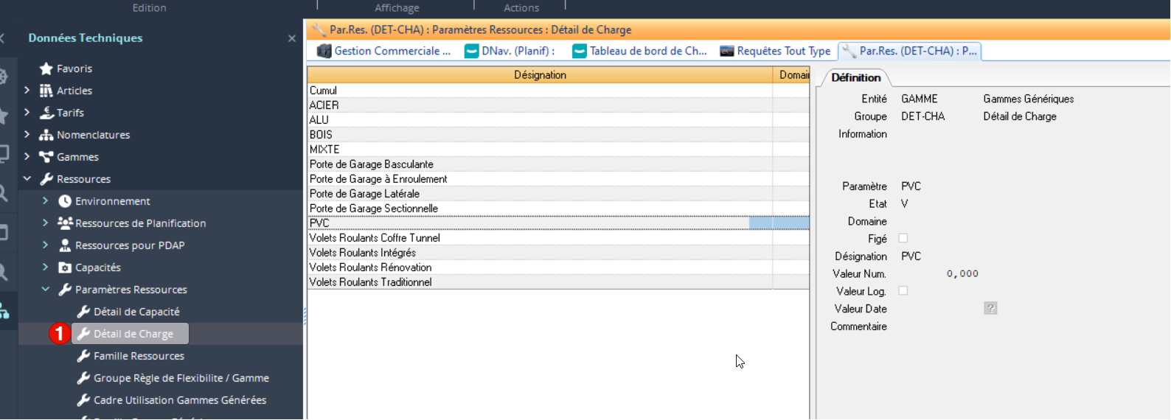Click the Capacités icon
1171x420 pixels.
(x=65, y=267)
